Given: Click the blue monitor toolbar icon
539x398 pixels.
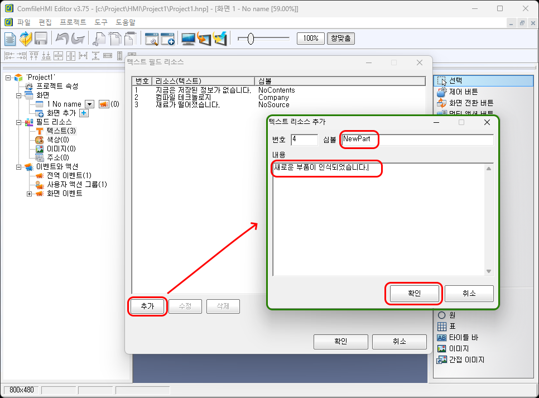Looking at the screenshot, I should click(x=188, y=39).
